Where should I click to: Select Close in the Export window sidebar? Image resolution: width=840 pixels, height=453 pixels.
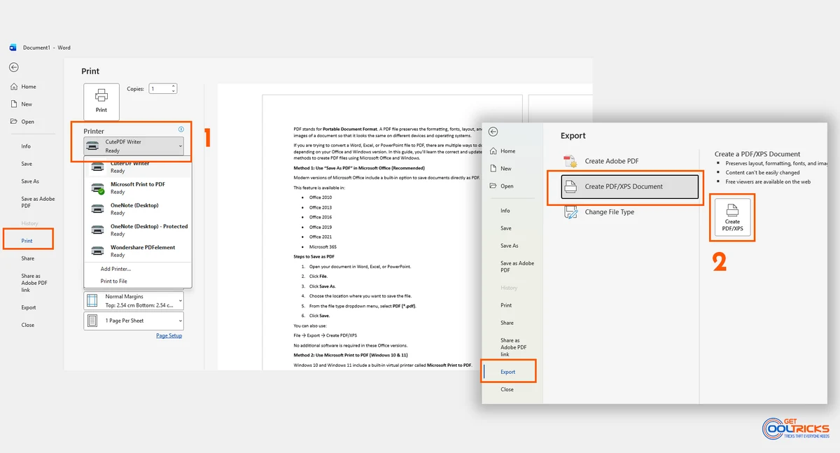point(507,389)
